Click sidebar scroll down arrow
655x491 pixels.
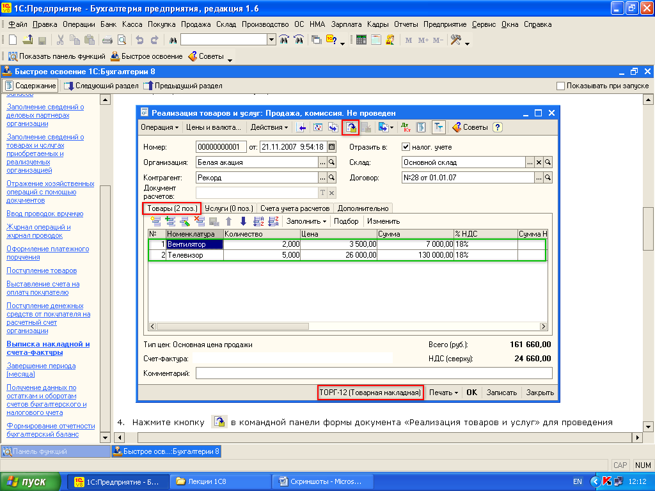coord(106,438)
